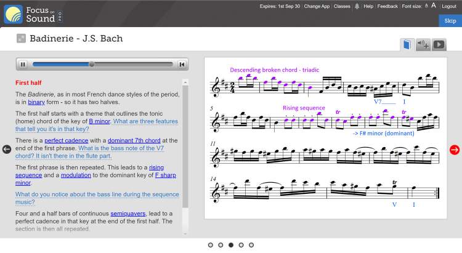This screenshot has height=253, width=462.
Task: Restart track with skip-to-start button
Action: [182, 64]
